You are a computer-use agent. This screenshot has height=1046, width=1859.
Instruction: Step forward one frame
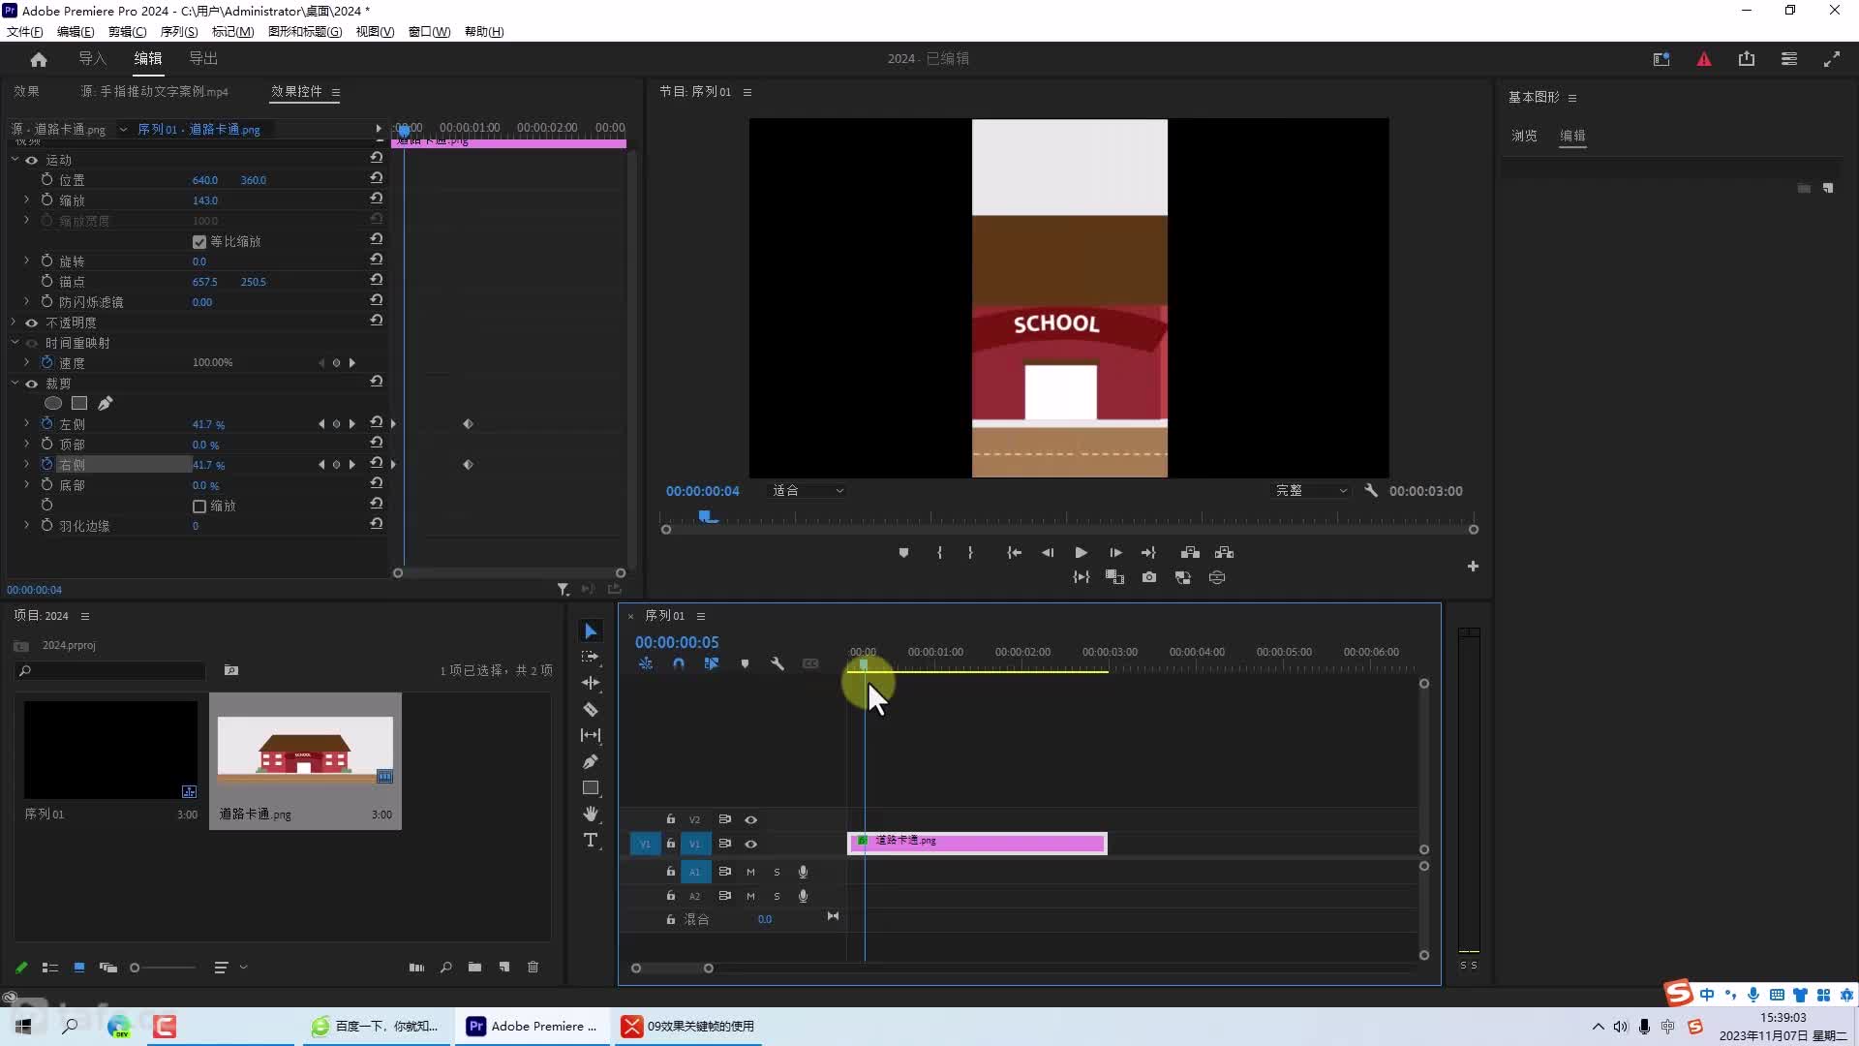coord(1115,552)
